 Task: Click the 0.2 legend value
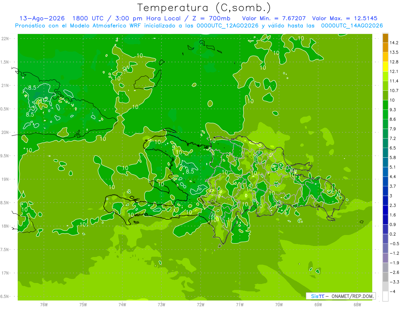pyautogui.click(x=393, y=234)
